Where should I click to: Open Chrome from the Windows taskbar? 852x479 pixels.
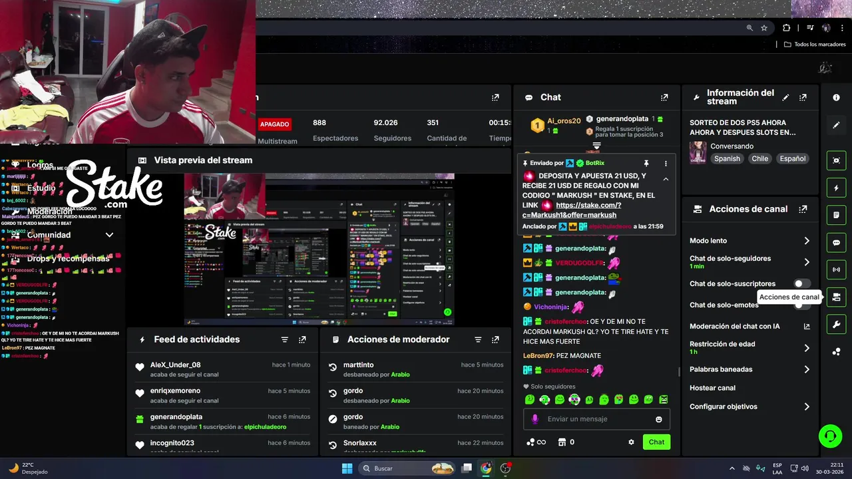point(486,468)
